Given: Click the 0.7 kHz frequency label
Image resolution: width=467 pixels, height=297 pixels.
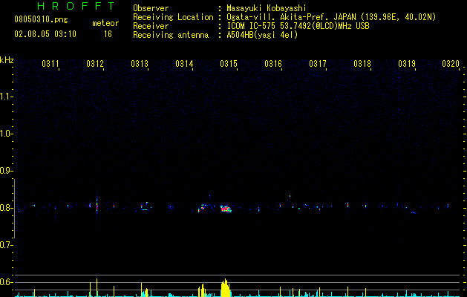Looking at the screenshot, I should coord(6,245).
